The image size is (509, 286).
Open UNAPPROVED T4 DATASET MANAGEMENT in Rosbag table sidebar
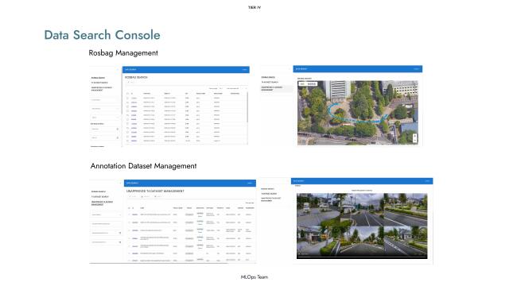[x=102, y=89]
